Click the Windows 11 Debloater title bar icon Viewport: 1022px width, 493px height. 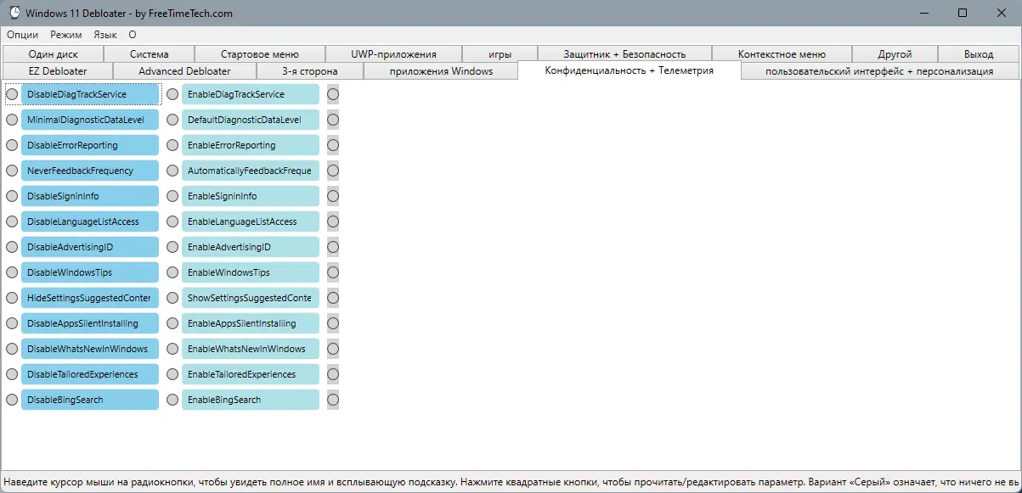[14, 13]
